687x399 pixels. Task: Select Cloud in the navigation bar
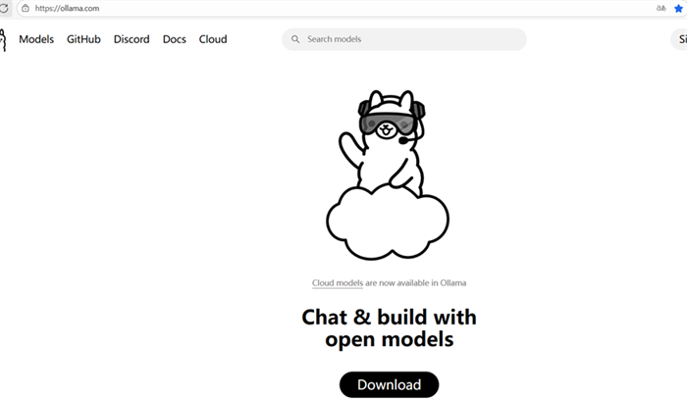pyautogui.click(x=213, y=39)
